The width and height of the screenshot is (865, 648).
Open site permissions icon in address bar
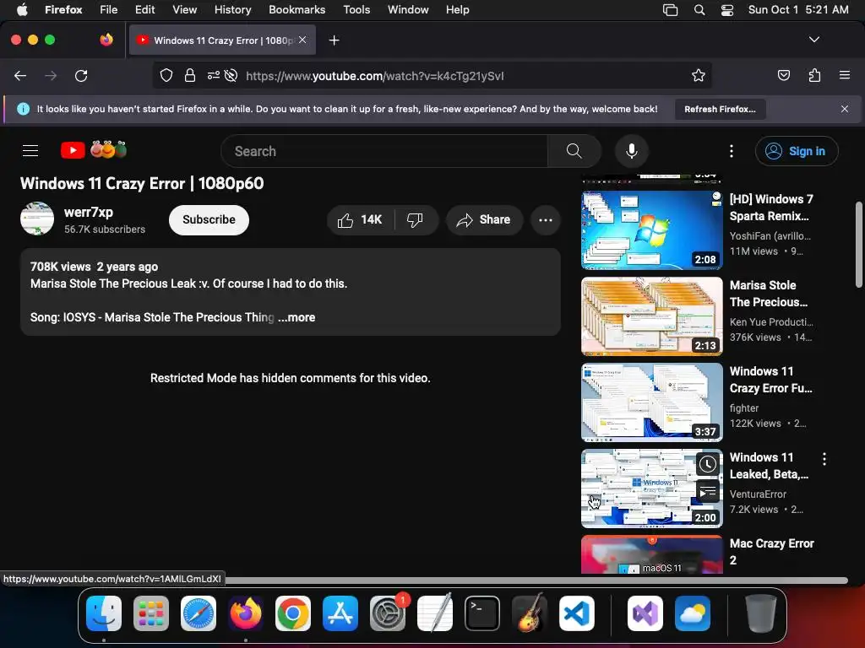pyautogui.click(x=213, y=75)
